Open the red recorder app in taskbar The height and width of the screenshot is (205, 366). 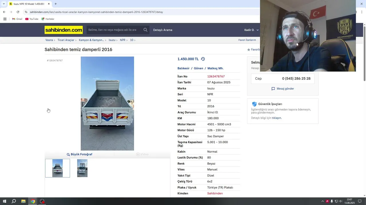pos(42,201)
